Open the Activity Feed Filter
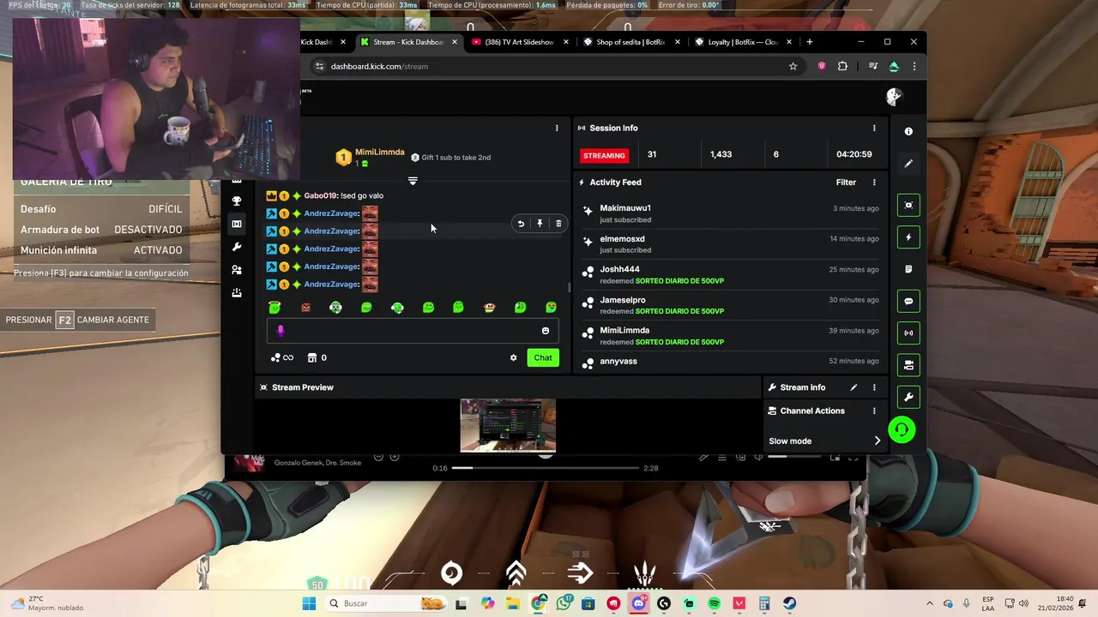The width and height of the screenshot is (1098, 617). 846,182
